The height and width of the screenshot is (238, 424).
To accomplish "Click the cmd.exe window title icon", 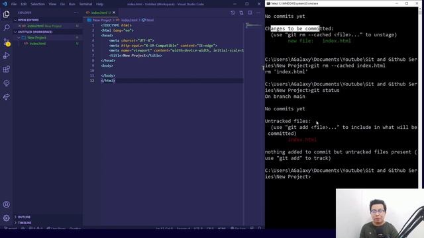I will click(268, 3).
